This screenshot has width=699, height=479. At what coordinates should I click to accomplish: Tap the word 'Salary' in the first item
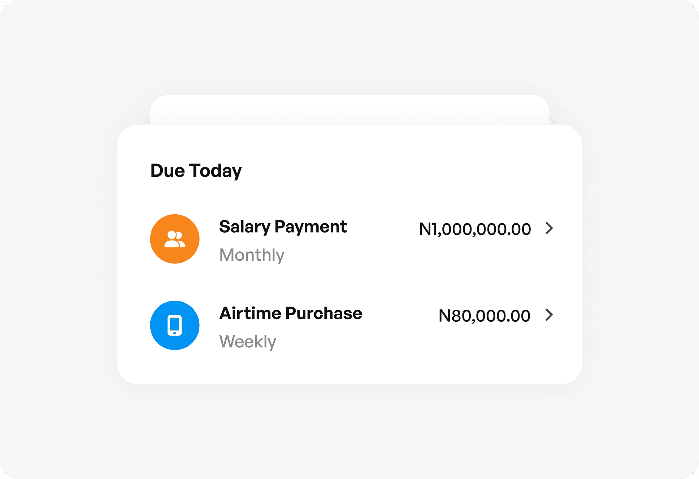245,227
